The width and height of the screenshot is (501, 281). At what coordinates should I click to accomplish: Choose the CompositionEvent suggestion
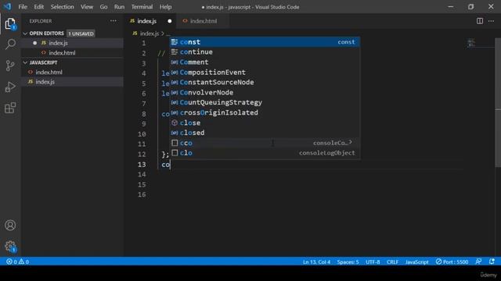tap(265, 73)
